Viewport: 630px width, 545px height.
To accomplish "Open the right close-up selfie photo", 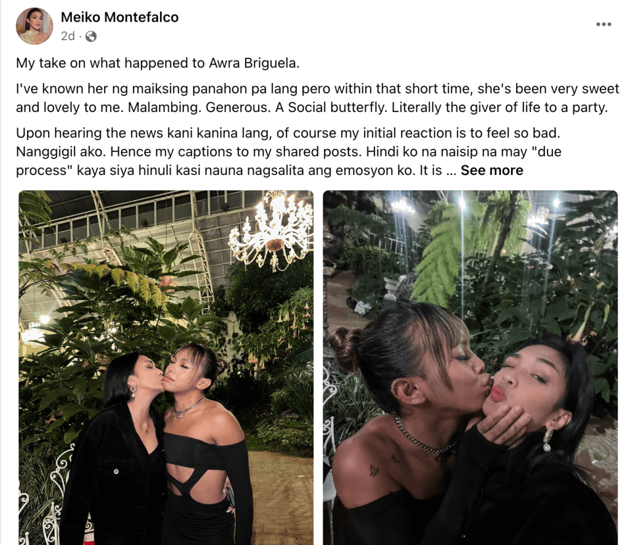I will [x=470, y=368].
